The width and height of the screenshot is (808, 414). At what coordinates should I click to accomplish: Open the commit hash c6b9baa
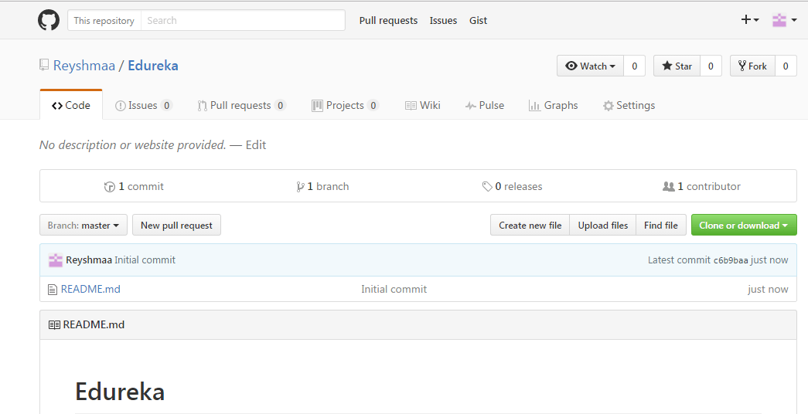[730, 260]
